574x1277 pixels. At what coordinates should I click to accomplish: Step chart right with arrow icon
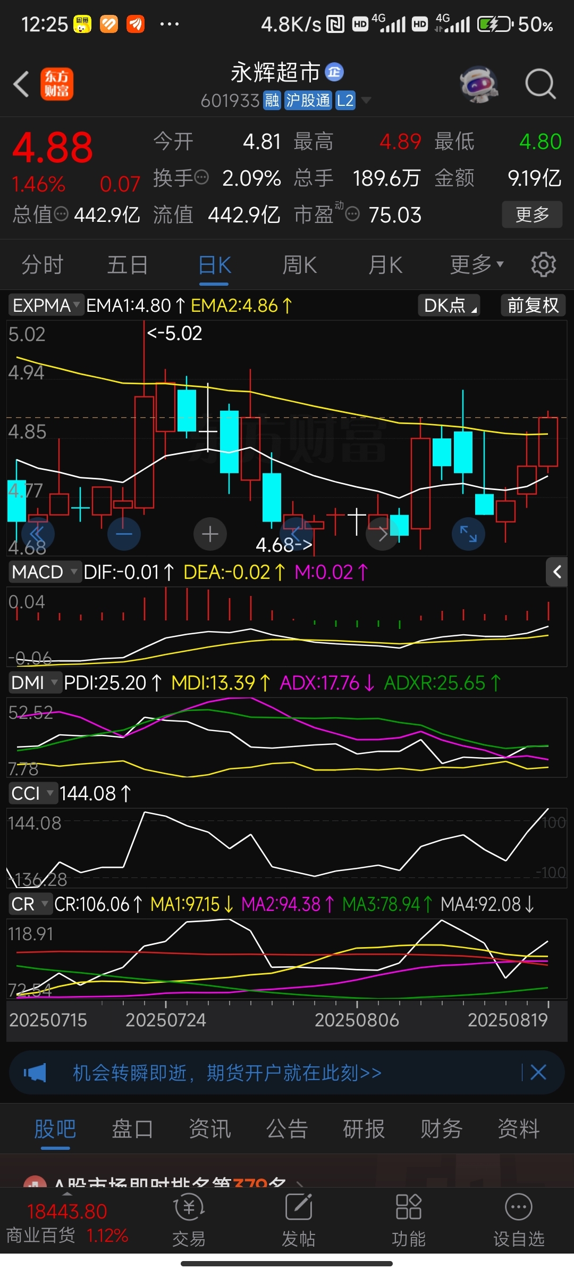pyautogui.click(x=382, y=534)
